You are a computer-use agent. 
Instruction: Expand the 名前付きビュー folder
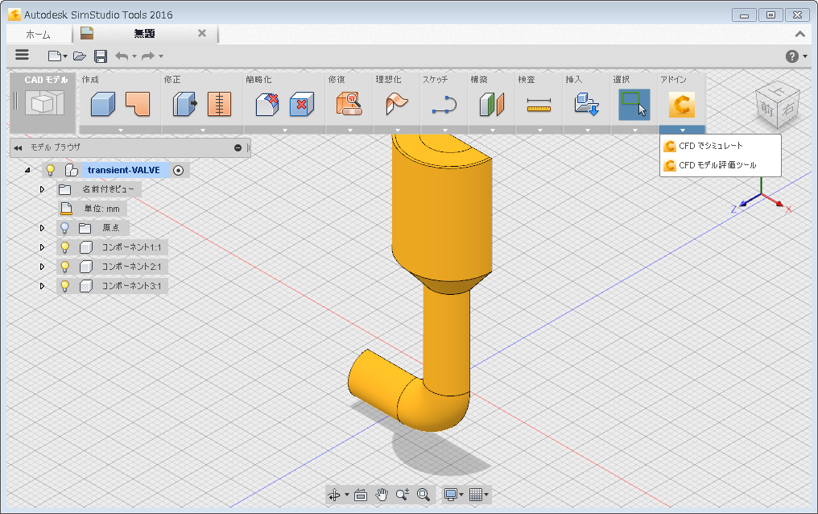[x=42, y=189]
